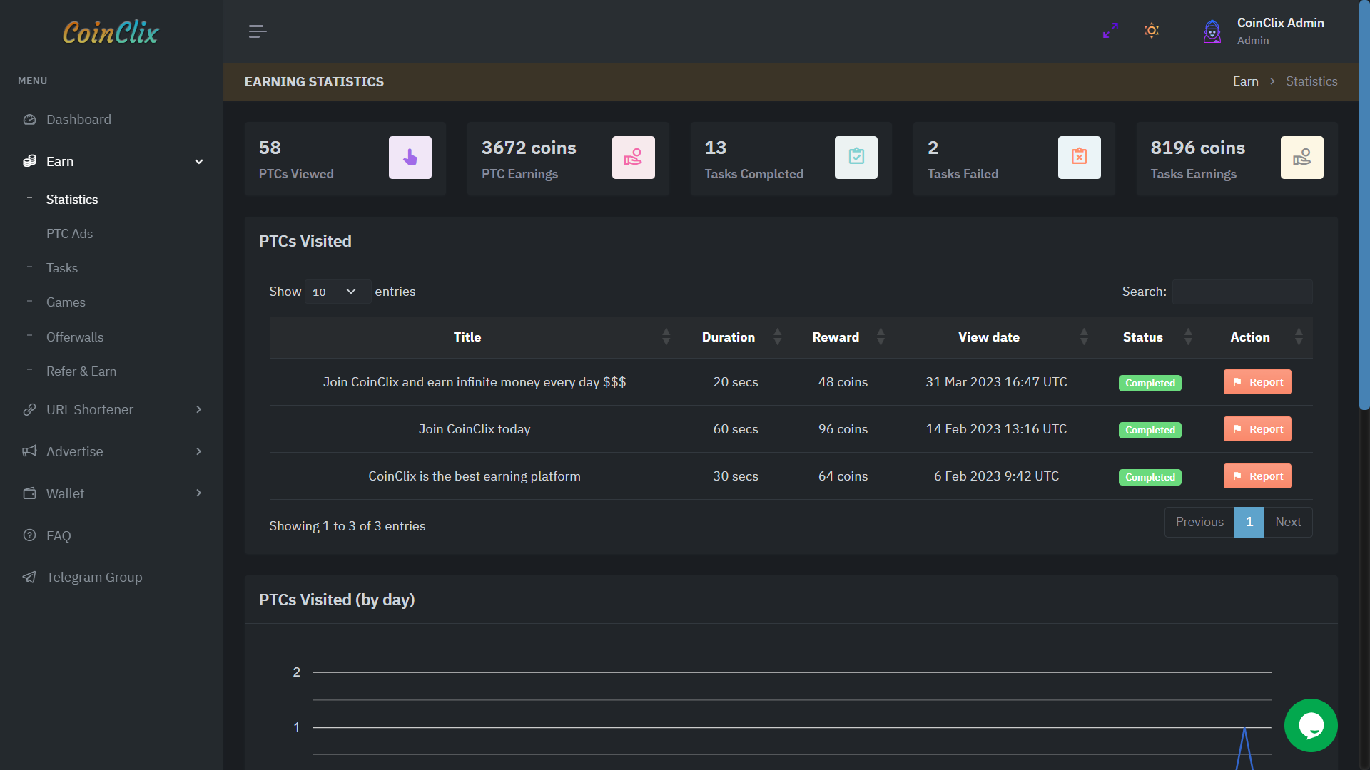This screenshot has width=1370, height=770.
Task: Click the CoinClix logo
Action: pyautogui.click(x=111, y=32)
